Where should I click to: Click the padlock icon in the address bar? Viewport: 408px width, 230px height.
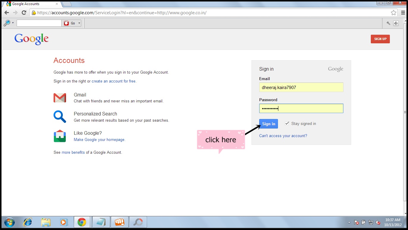pyautogui.click(x=34, y=12)
